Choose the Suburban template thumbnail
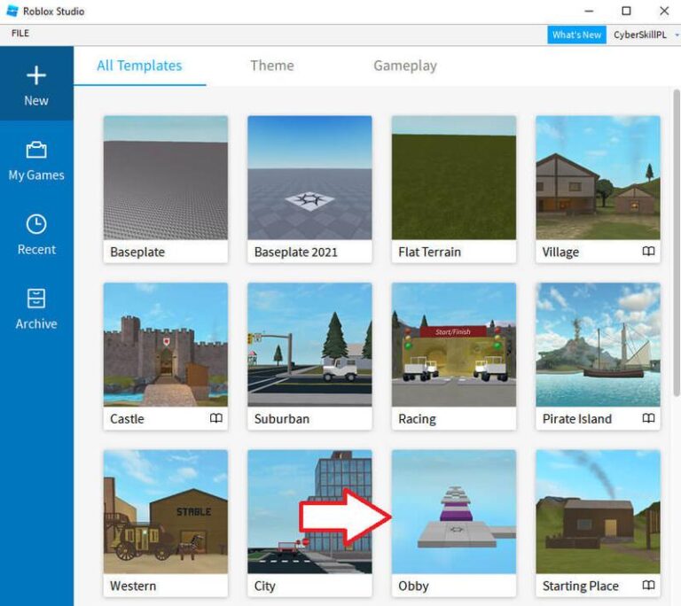 click(309, 345)
